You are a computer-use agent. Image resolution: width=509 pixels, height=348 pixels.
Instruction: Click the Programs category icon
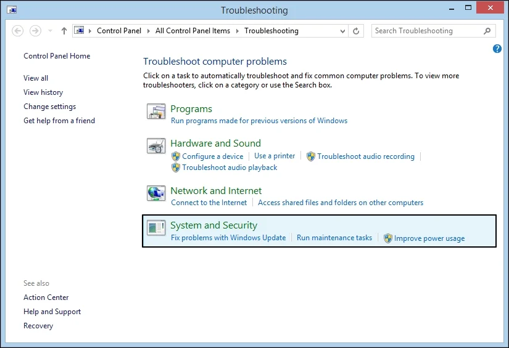(x=156, y=111)
